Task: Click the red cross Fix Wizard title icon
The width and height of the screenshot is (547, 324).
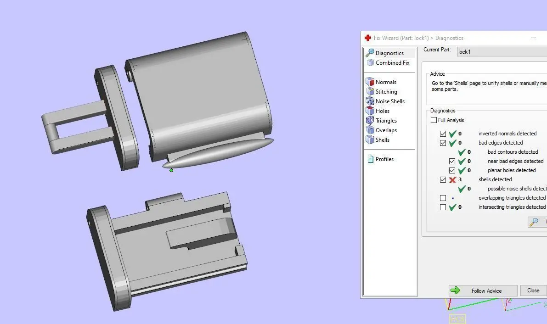Action: [x=368, y=38]
